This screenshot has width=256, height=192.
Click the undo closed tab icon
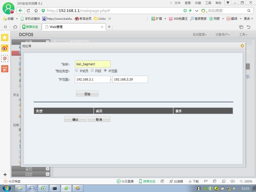coord(248,27)
